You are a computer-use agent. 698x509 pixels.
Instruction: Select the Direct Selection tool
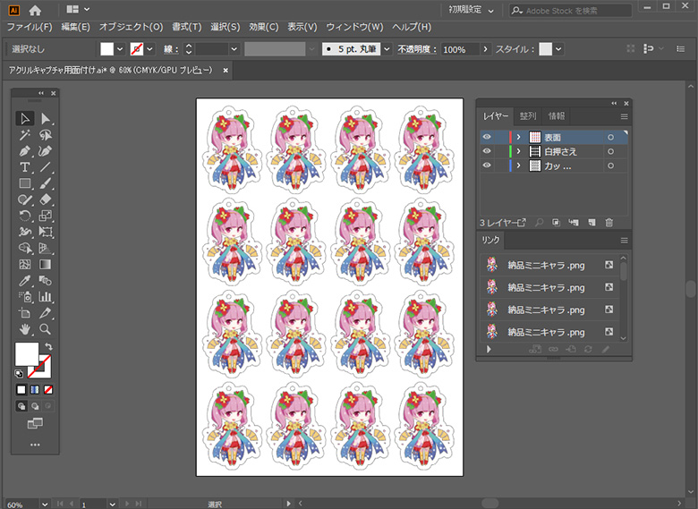[45, 118]
